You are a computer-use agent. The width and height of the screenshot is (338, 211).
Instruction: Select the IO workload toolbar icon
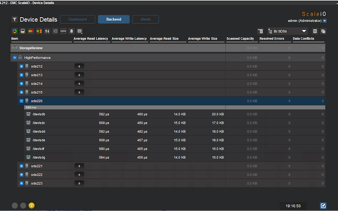55,31
